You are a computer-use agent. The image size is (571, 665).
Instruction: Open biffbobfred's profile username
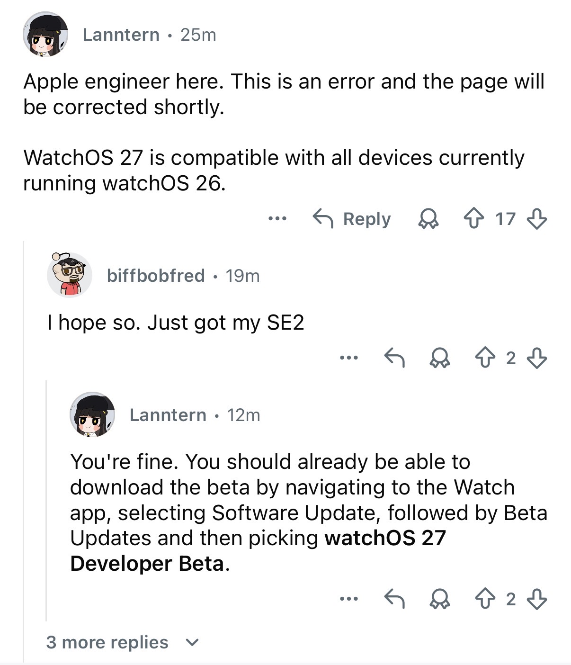(156, 276)
